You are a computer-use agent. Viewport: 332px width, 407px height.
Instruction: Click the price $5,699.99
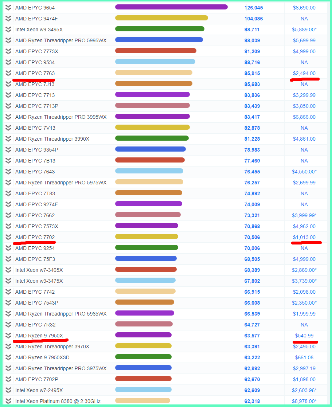click(x=304, y=40)
